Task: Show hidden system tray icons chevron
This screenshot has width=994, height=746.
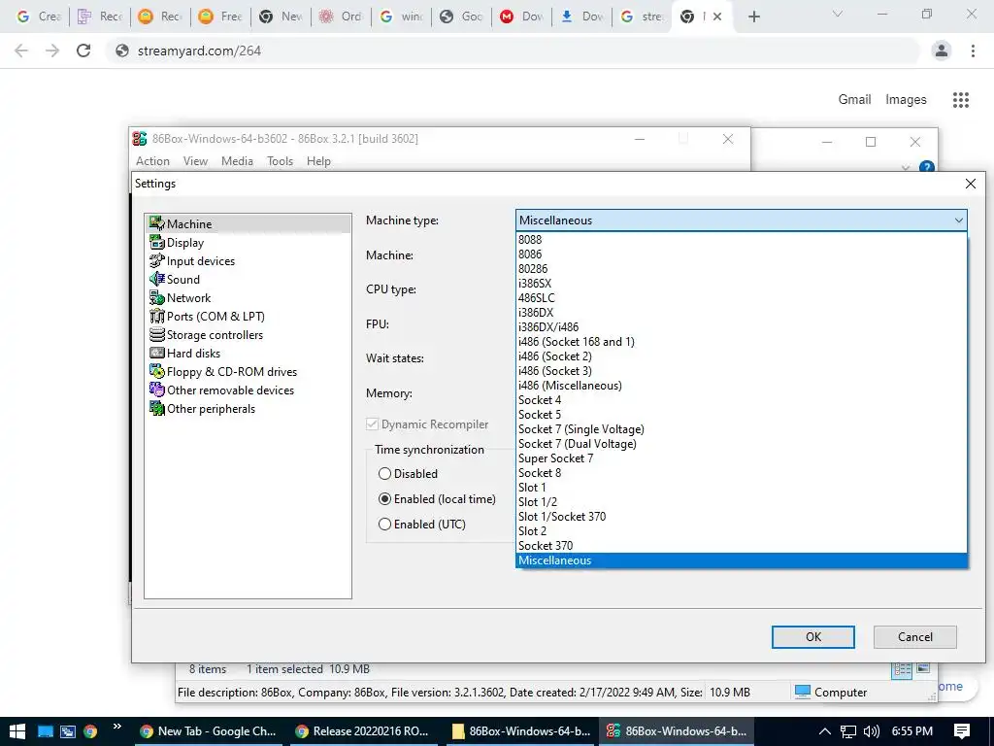Action: (x=825, y=731)
